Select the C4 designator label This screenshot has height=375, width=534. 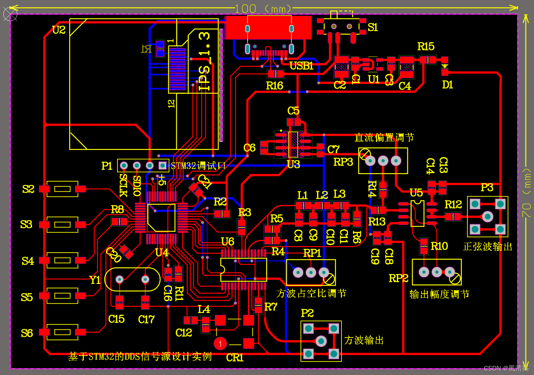pos(405,86)
